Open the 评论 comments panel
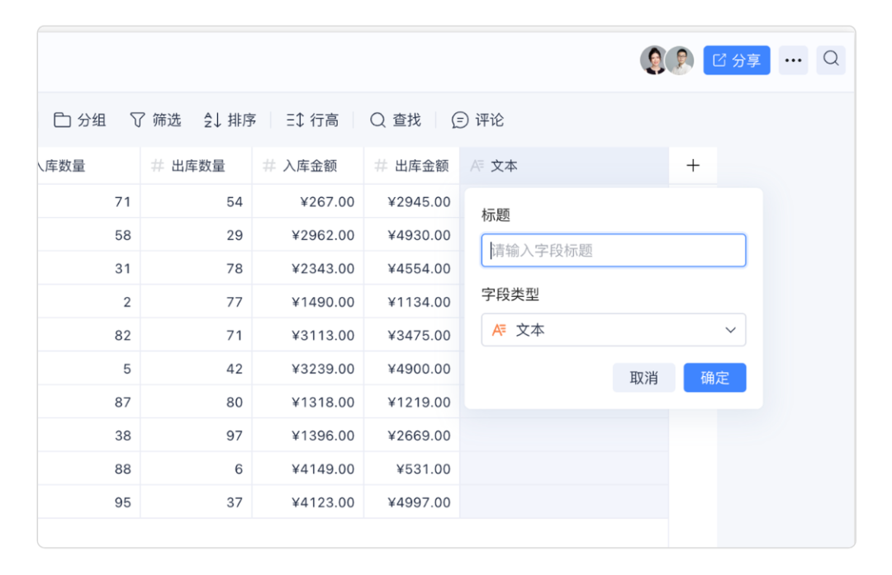The width and height of the screenshot is (892, 575). pos(477,120)
